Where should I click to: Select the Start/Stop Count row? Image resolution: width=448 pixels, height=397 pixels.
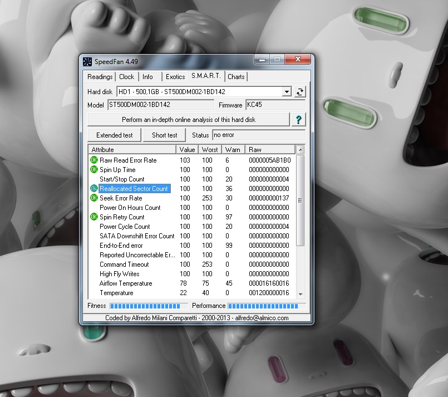[x=191, y=179]
